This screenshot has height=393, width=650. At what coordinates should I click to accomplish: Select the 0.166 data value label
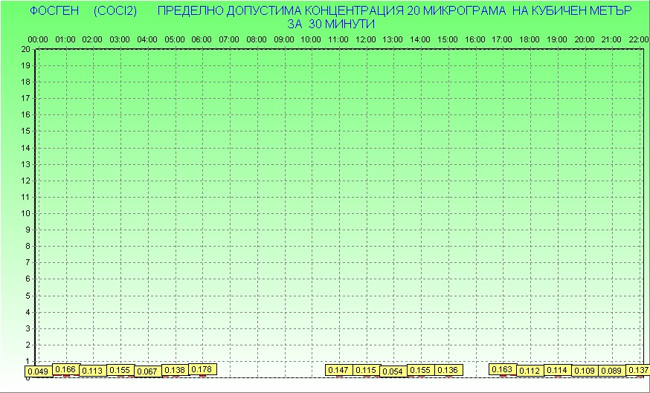pos(66,369)
